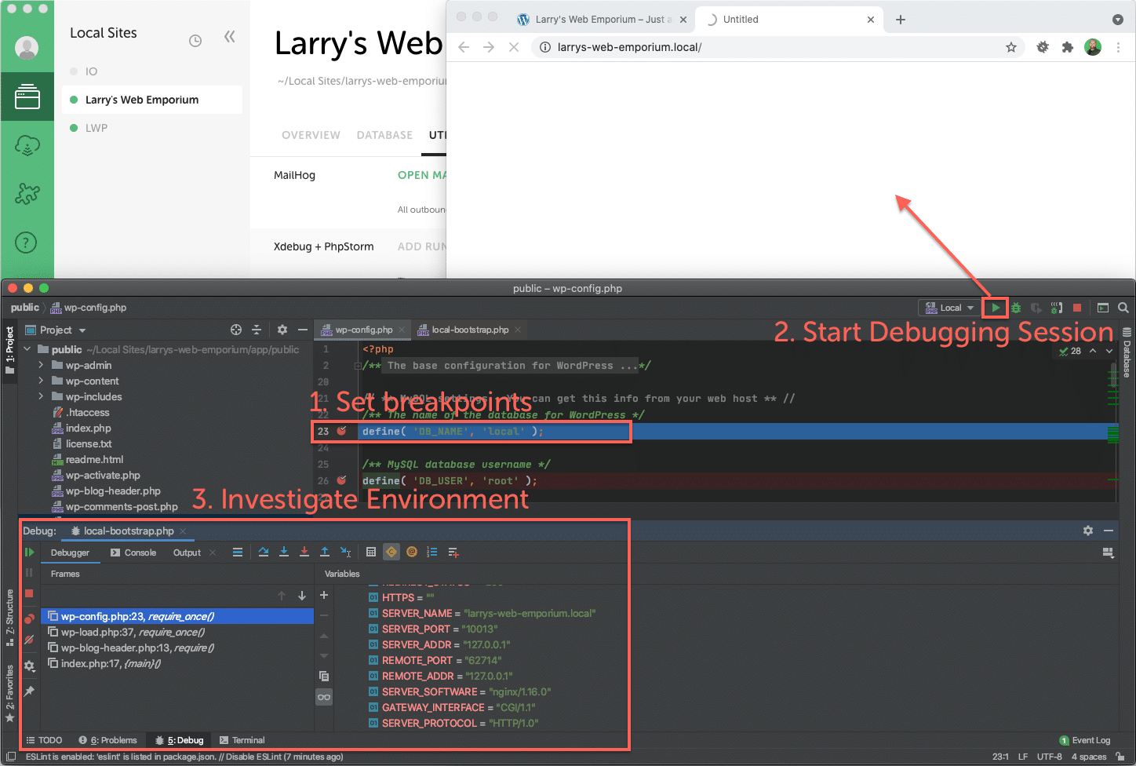Expand the wp-admin folder
Viewport: 1136px width, 766px height.
pos(41,365)
